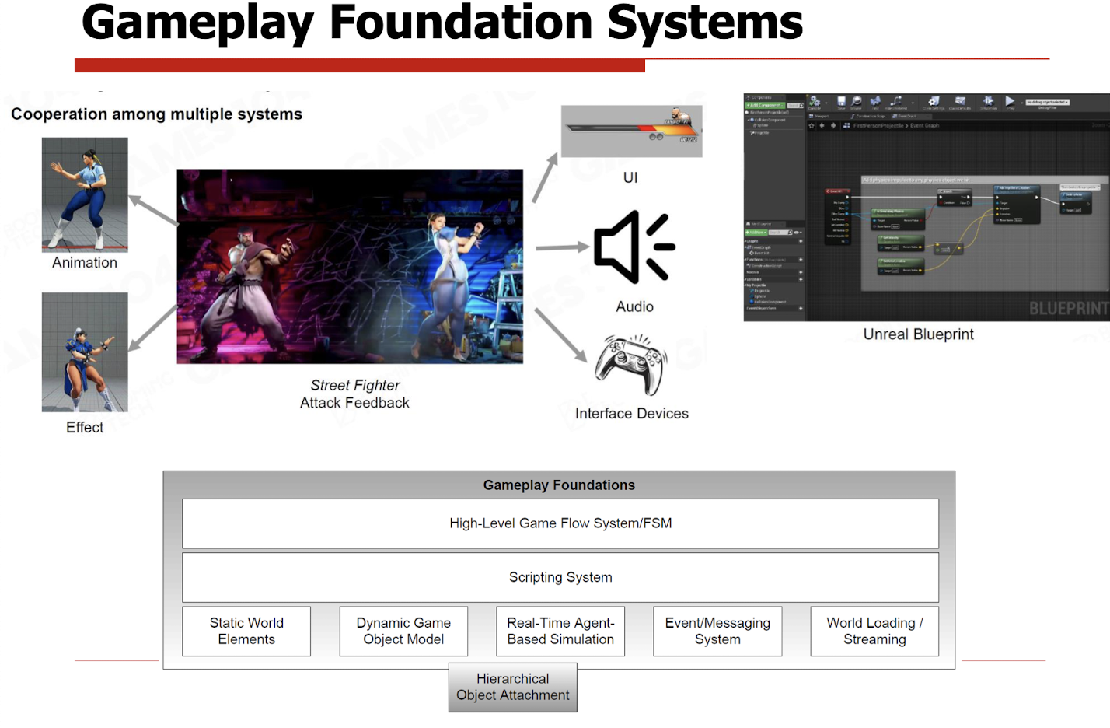
Task: Click the Simulation icon in Blueprint toolbar
Action: [988, 101]
